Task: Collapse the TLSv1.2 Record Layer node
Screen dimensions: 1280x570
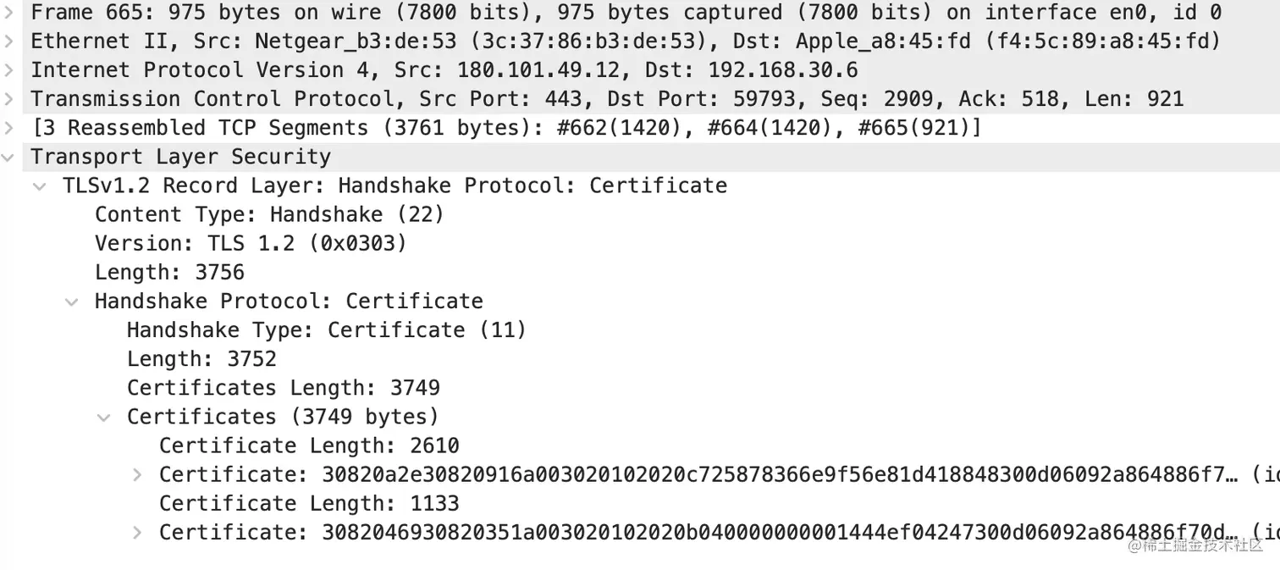Action: [40, 186]
